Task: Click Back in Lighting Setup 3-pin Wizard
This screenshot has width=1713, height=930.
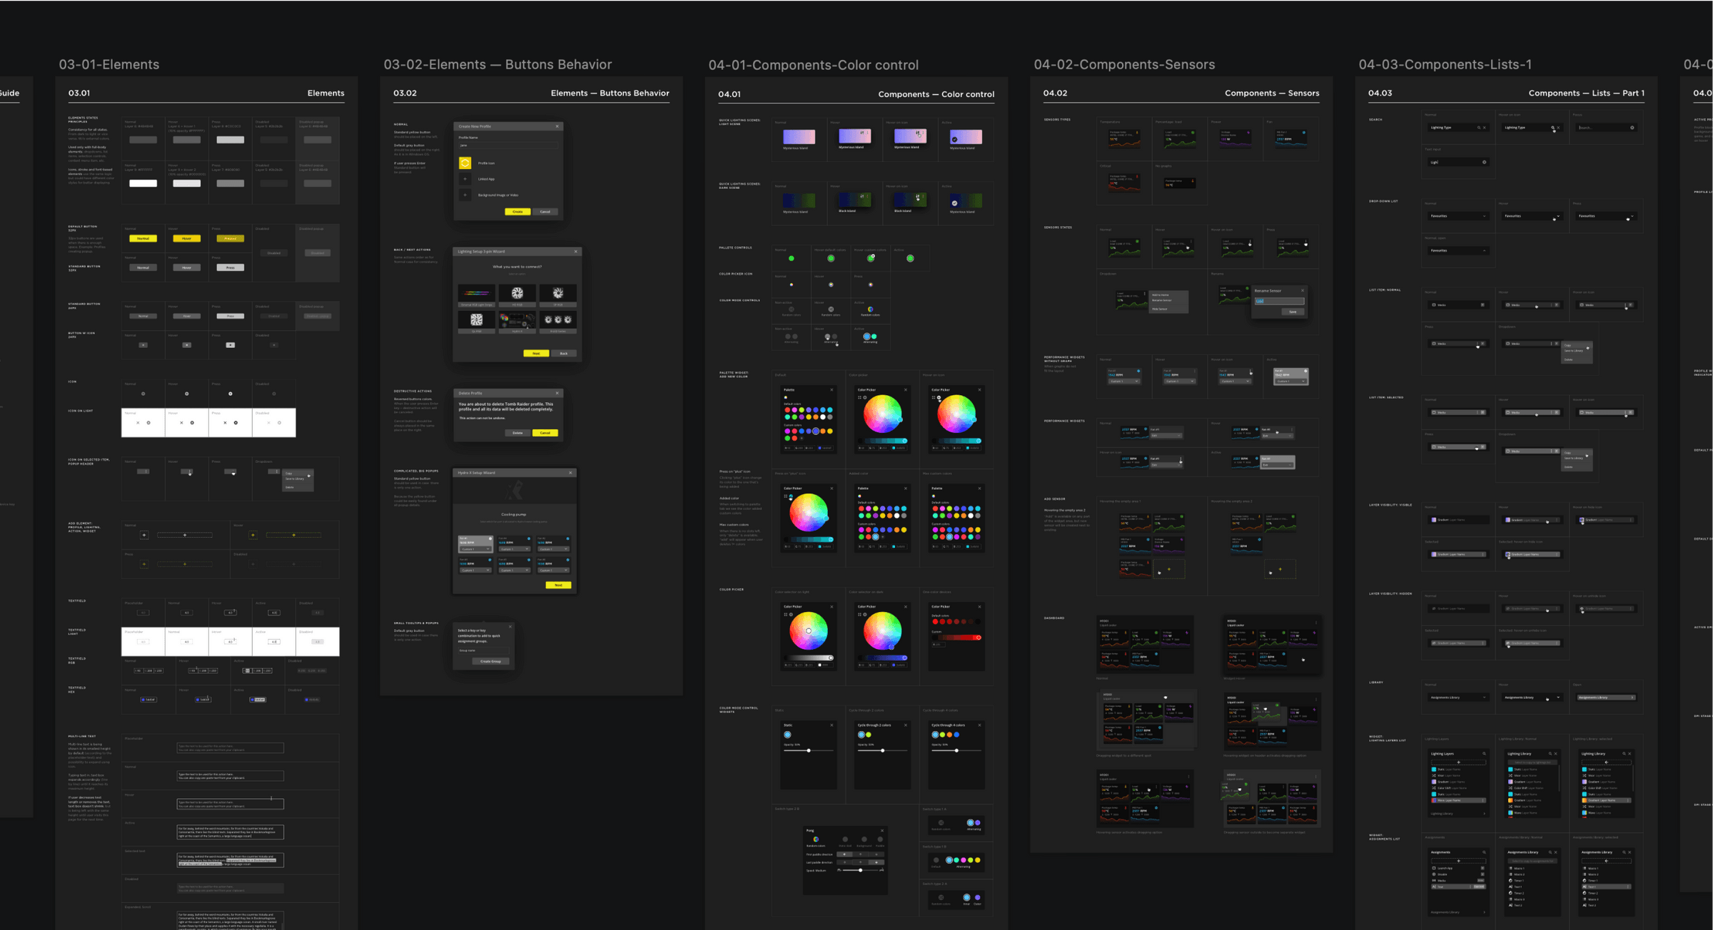Action: [x=564, y=354]
